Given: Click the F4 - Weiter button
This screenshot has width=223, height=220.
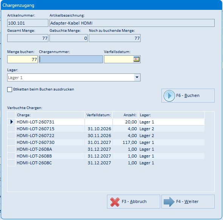Looking at the screenshot, I should [x=188, y=201].
